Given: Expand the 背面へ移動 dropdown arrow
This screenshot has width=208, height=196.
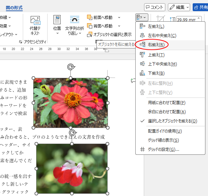Looking at the screenshot, I should coord(119,26).
